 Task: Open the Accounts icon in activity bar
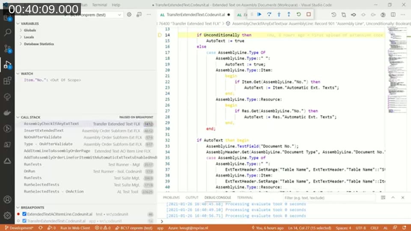[x=7, y=200]
